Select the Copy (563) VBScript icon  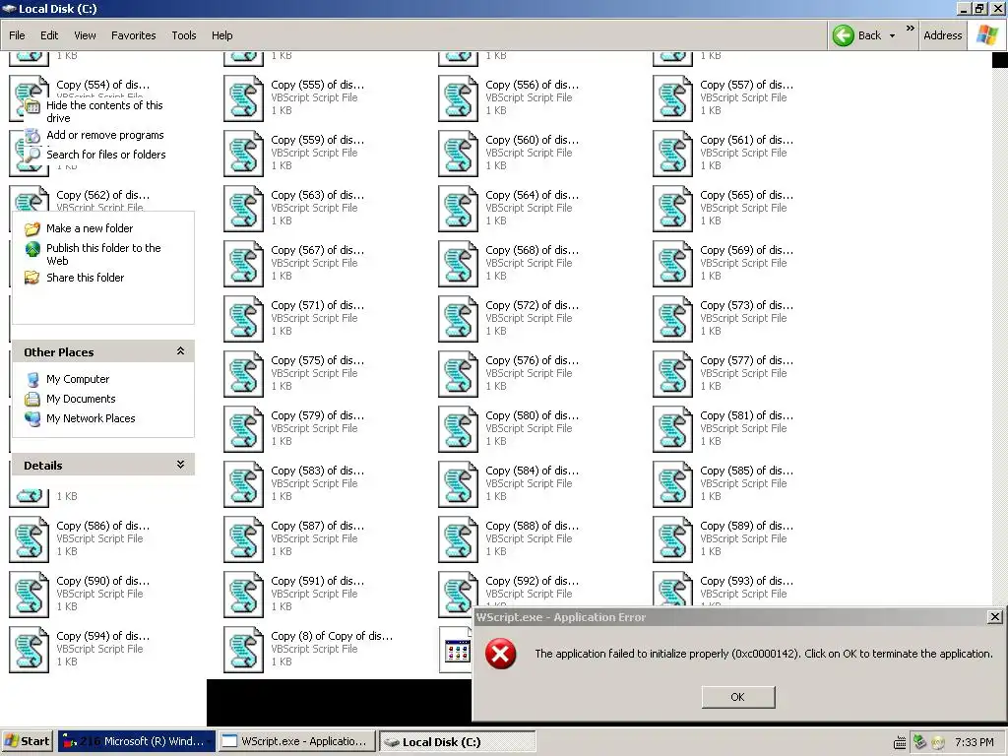(x=244, y=209)
